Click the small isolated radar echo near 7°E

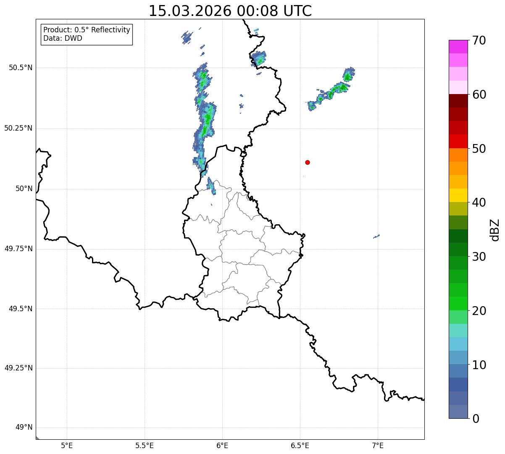click(x=376, y=236)
